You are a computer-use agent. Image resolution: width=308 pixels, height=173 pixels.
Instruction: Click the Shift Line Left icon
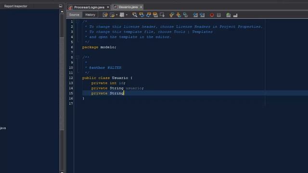point(195,15)
